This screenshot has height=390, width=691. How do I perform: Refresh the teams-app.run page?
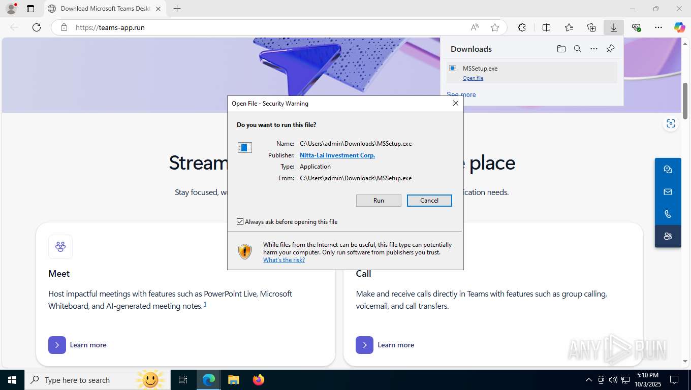pyautogui.click(x=37, y=27)
